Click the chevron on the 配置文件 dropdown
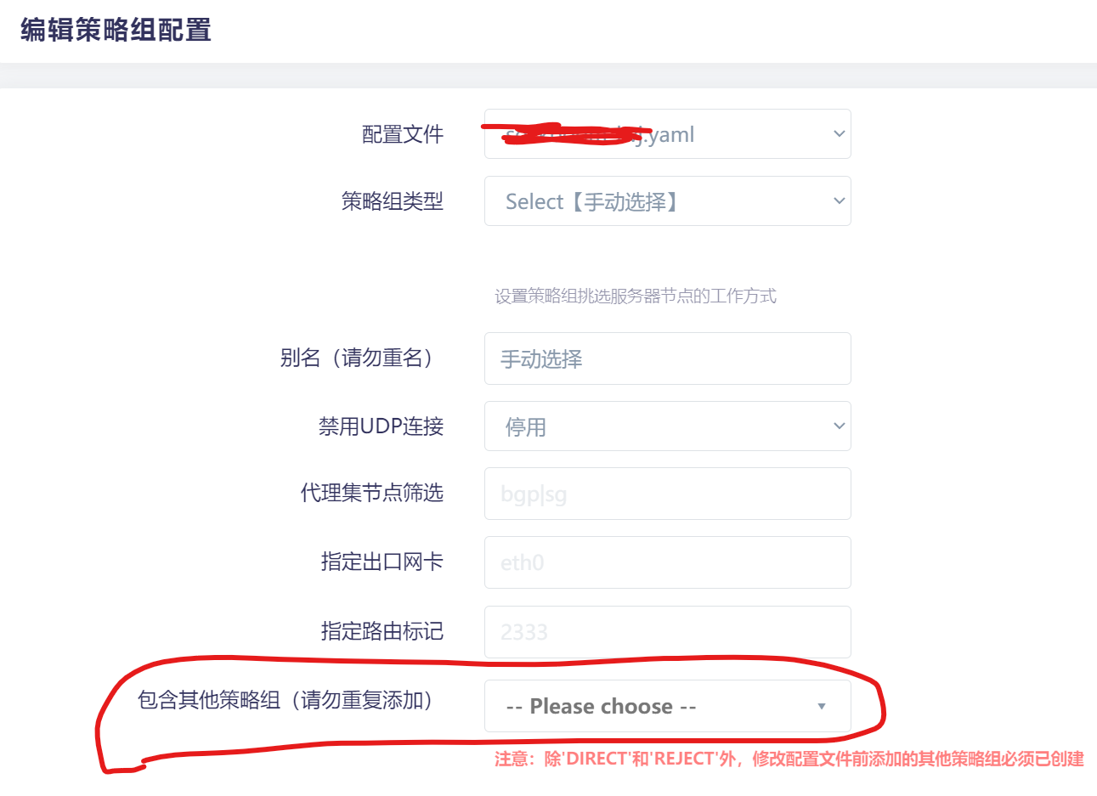 coord(838,133)
